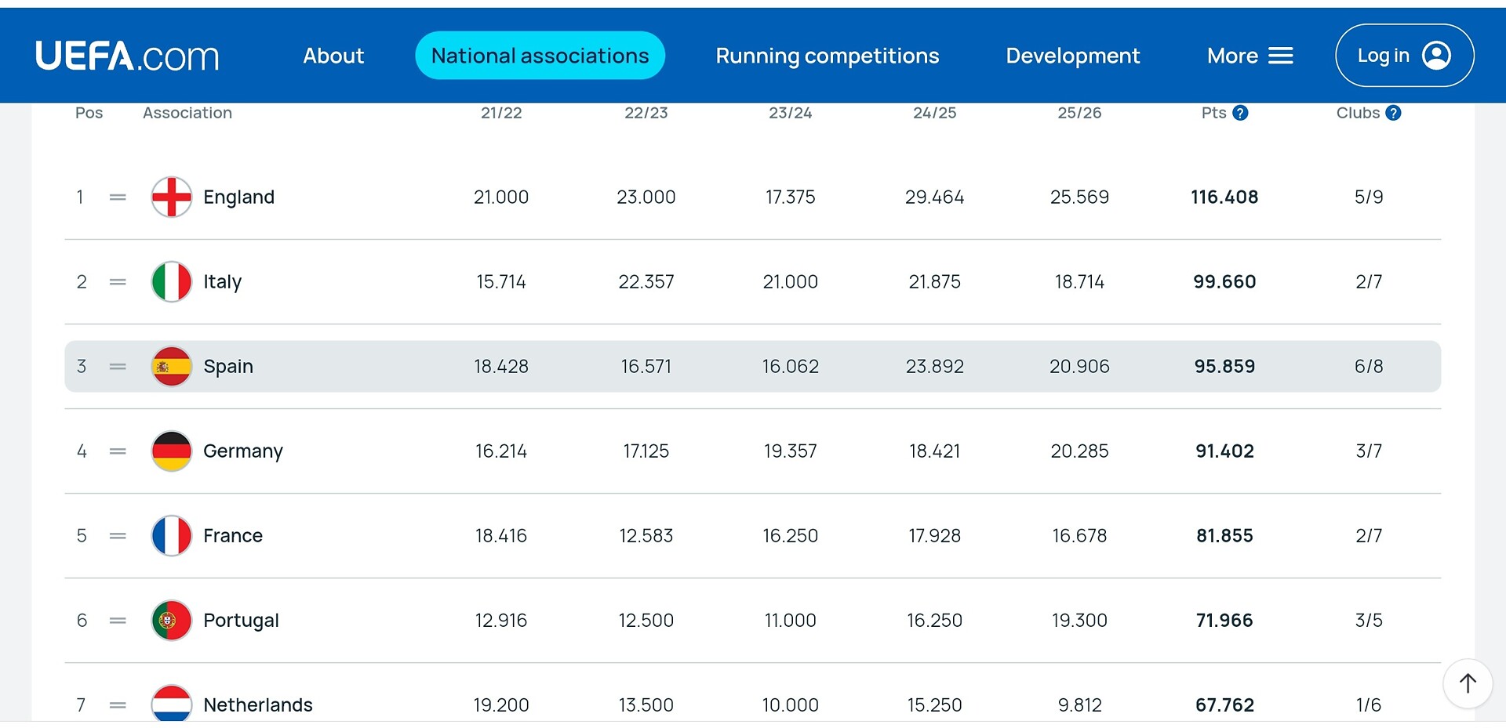Click the France flag icon
1506x728 pixels.
point(171,535)
